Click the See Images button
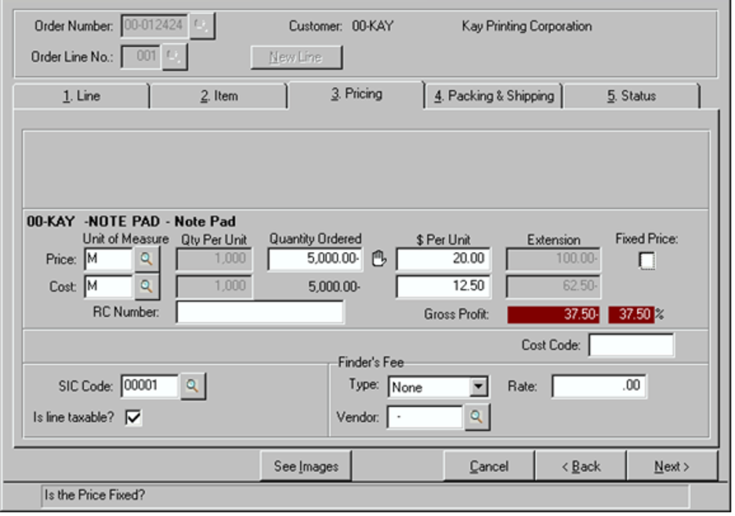The image size is (735, 516). [x=306, y=466]
